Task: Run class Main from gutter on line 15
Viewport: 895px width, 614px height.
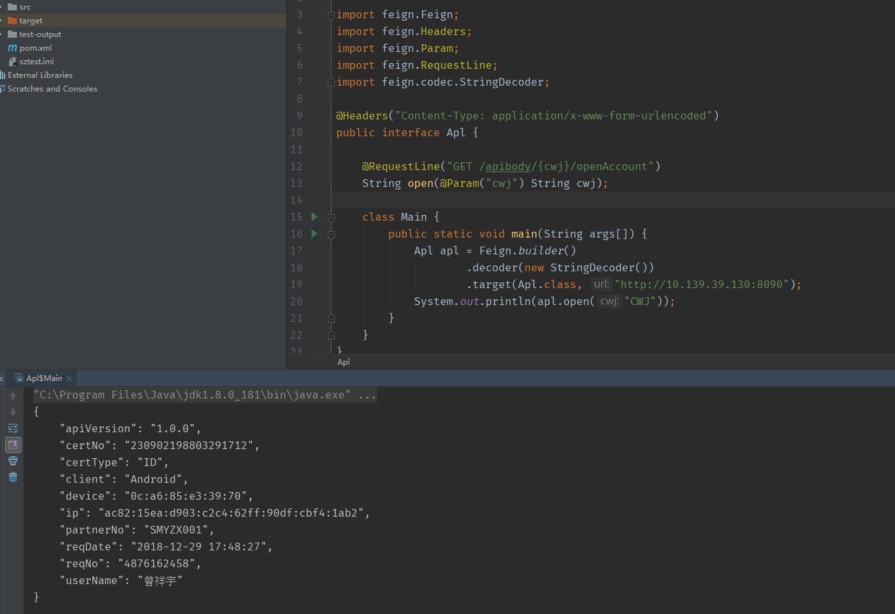Action: point(315,217)
